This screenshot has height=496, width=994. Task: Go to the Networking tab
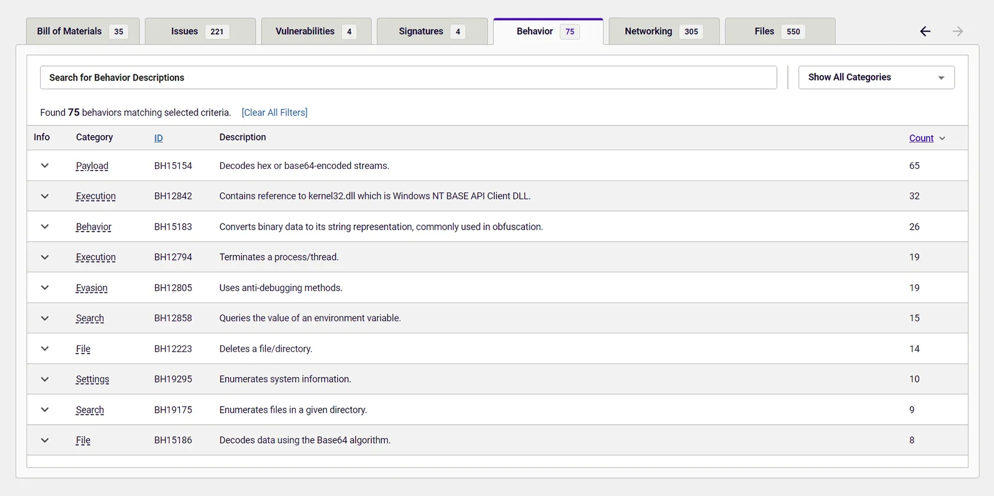tap(663, 31)
